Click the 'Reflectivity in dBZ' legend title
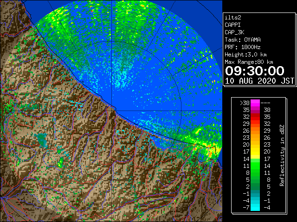 coord(282,155)
